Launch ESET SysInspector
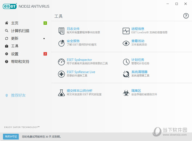Screen dimensions: 192x141 (x=79, y=60)
